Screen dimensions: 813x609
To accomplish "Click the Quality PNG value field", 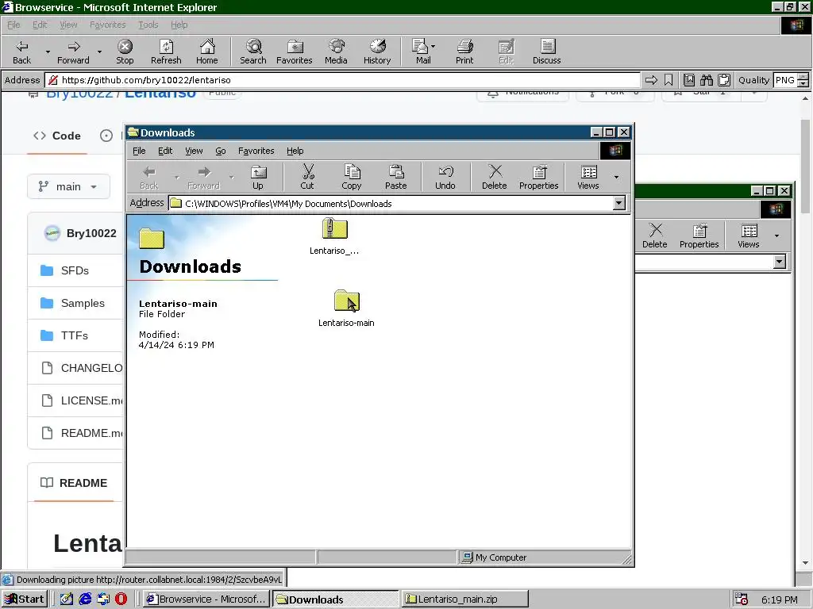I will click(x=785, y=80).
